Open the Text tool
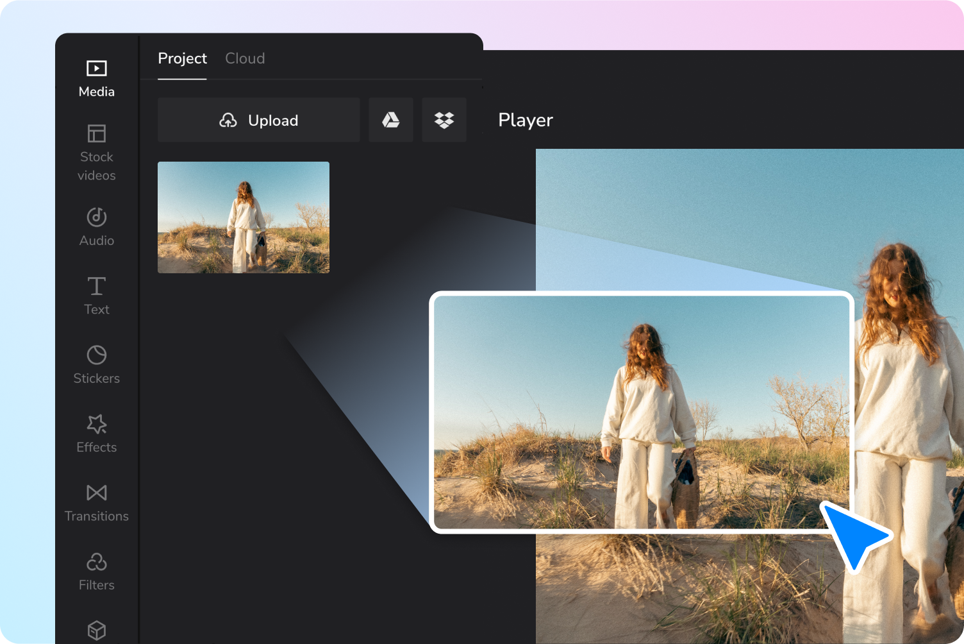This screenshot has width=964, height=644. [96, 296]
